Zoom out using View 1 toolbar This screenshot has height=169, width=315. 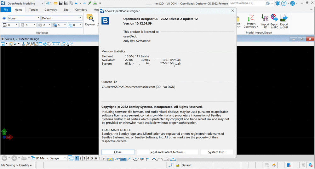pyautogui.click(x=32, y=44)
